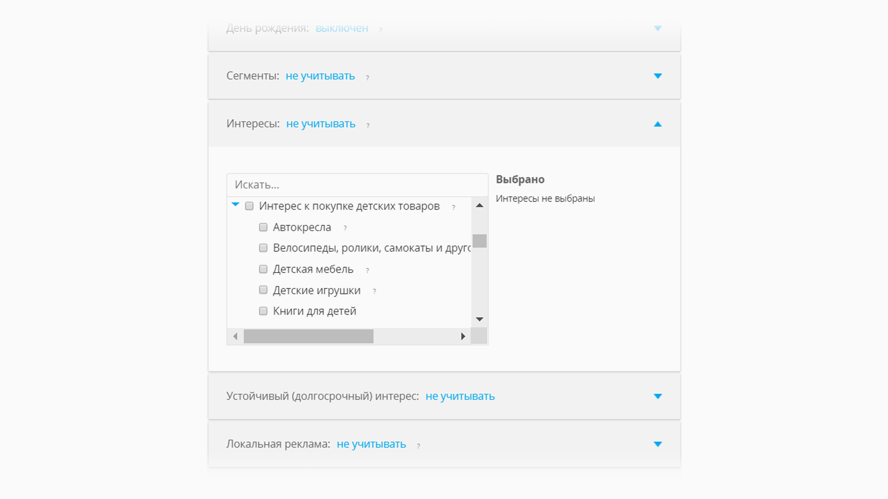
Task: Click horizontal scrollbar thumb in interests list
Action: pos(308,336)
